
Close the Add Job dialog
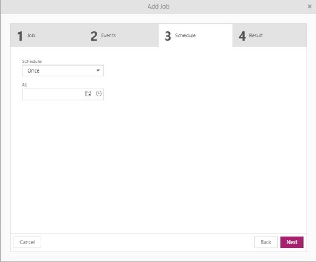(310, 6)
